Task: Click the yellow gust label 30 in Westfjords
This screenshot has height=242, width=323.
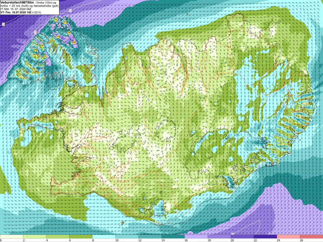Action: [x=56, y=20]
